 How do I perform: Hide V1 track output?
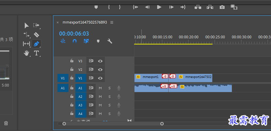(x=100, y=78)
